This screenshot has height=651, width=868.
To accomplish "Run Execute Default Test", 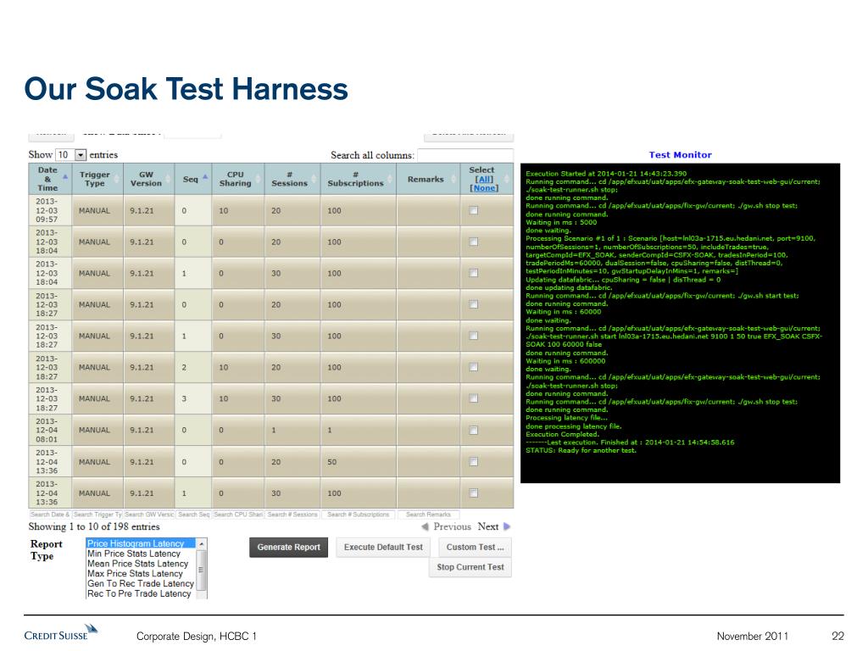I will (x=383, y=547).
